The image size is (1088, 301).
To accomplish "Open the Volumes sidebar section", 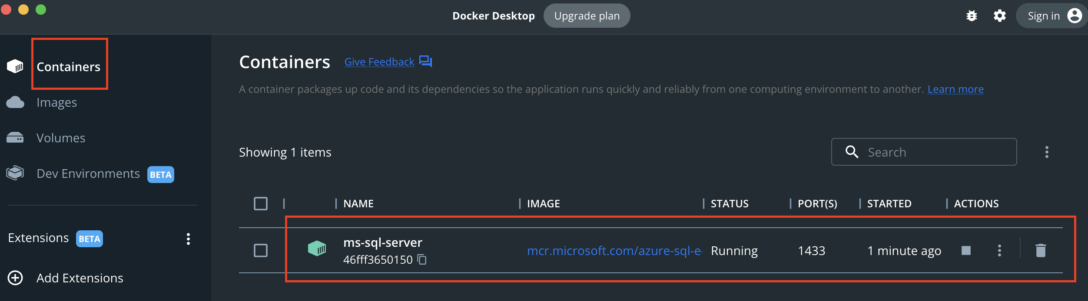I will (61, 138).
